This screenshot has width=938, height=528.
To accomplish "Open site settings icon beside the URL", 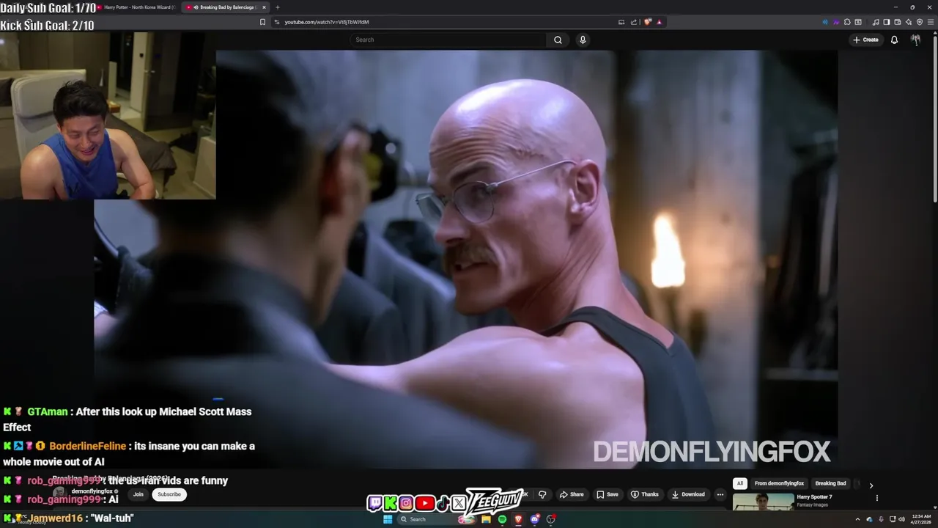I will click(277, 22).
